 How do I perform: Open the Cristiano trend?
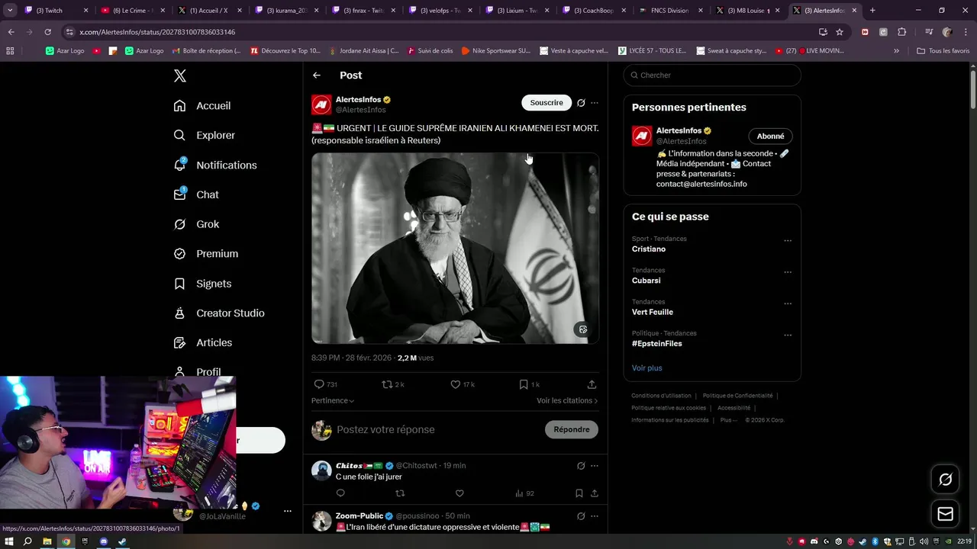(x=649, y=249)
